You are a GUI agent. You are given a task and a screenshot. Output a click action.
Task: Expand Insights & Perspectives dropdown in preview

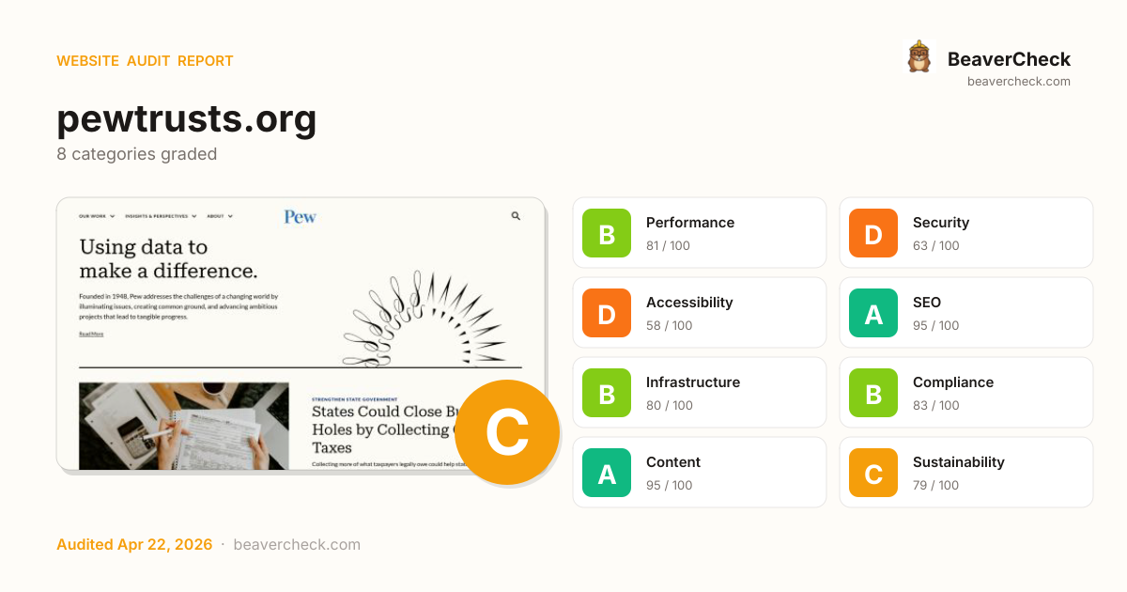161,216
